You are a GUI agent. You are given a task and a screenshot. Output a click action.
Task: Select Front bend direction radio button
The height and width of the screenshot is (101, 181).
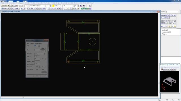pyautogui.click(x=35, y=69)
